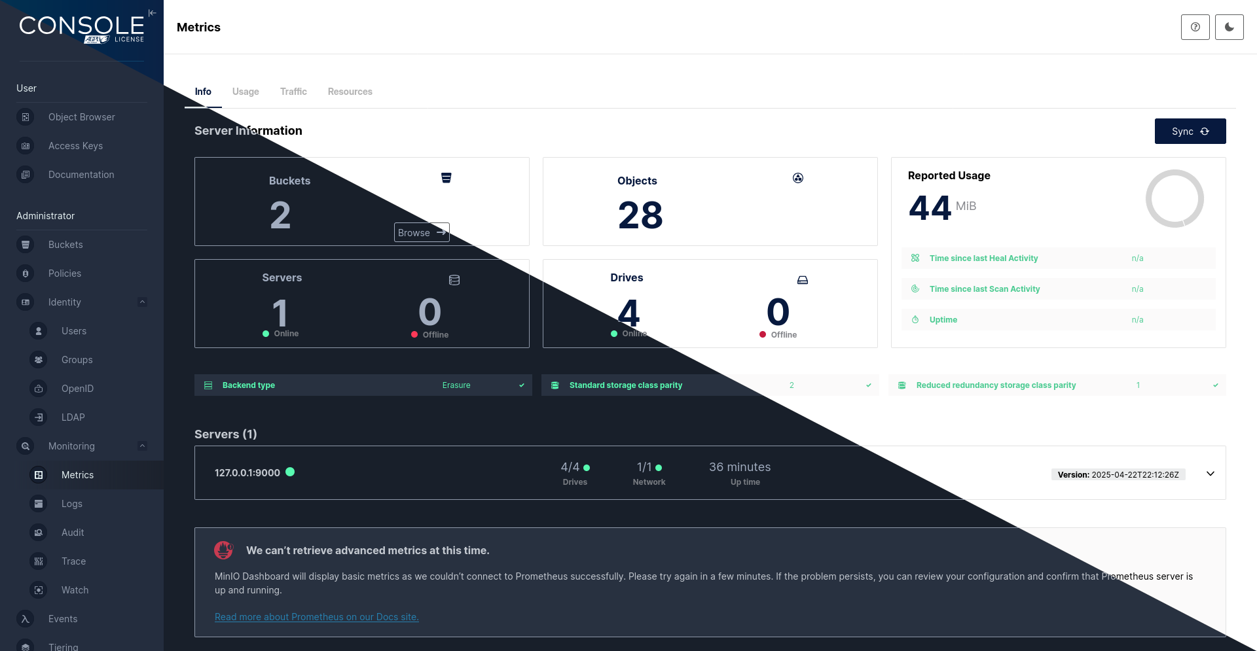Click Standard storage class parity row
Viewport: 1257px width, 651px height.
tap(710, 385)
